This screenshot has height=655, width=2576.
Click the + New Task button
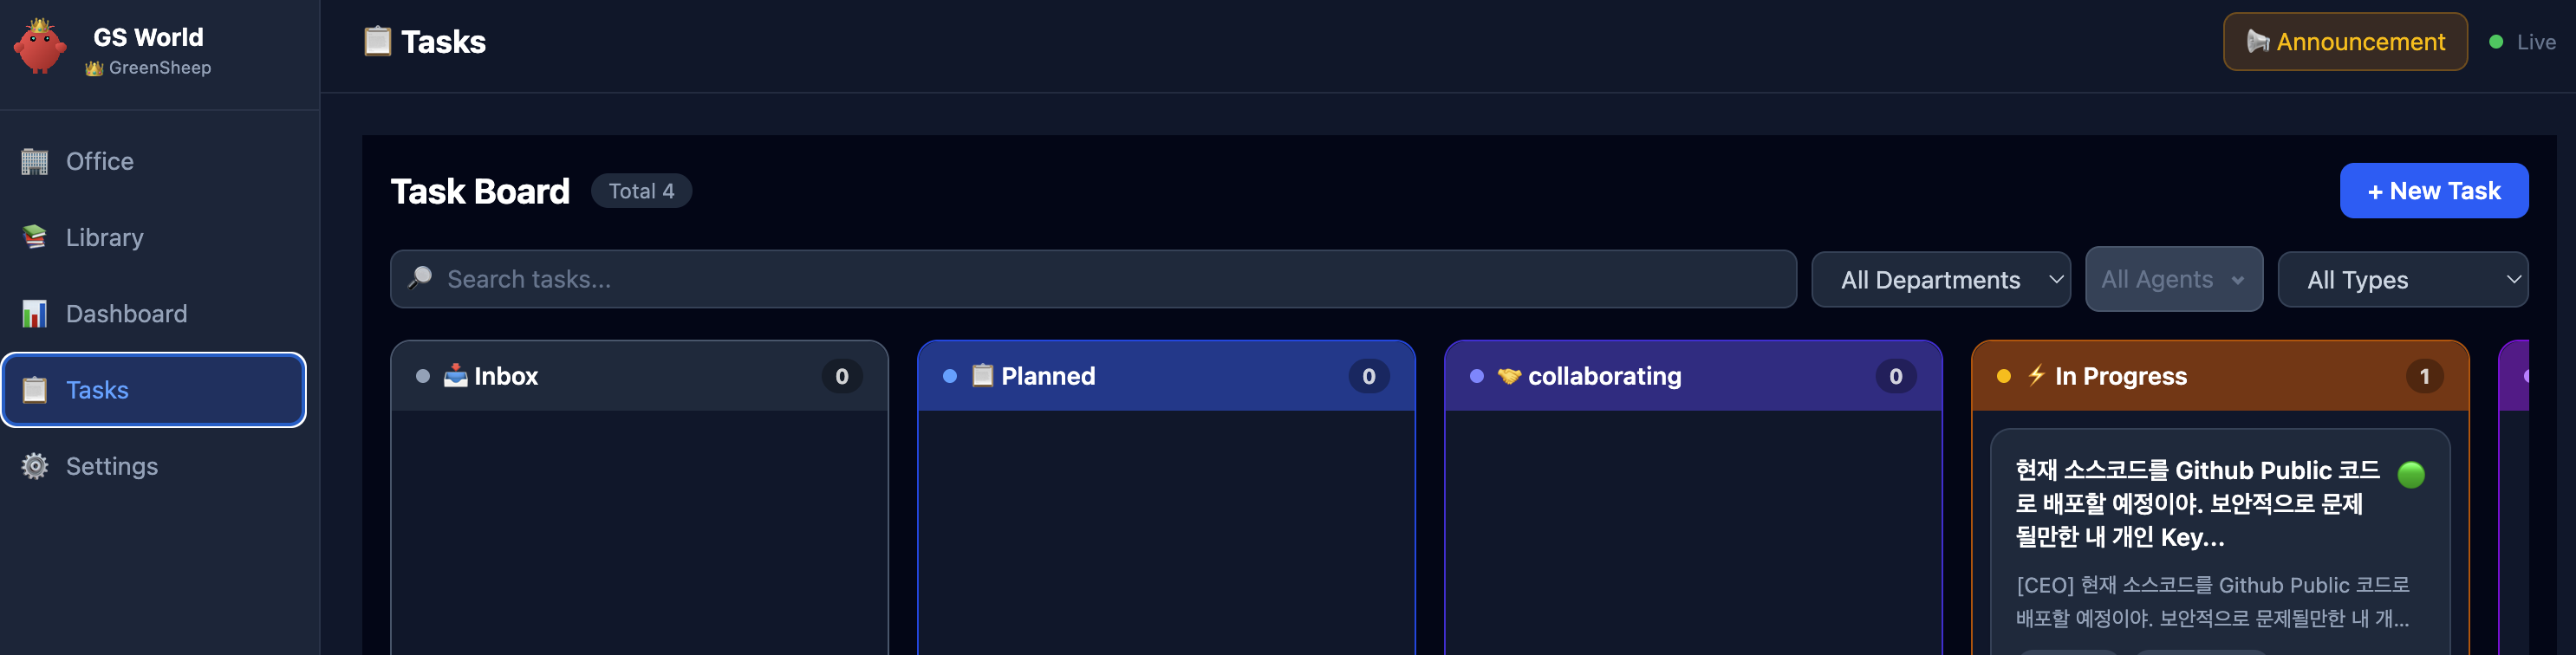point(2433,191)
